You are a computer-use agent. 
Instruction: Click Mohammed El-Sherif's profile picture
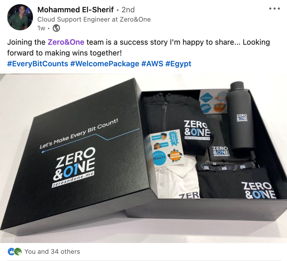tap(20, 17)
